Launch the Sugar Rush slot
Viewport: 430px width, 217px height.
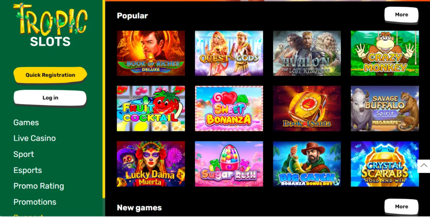229,164
